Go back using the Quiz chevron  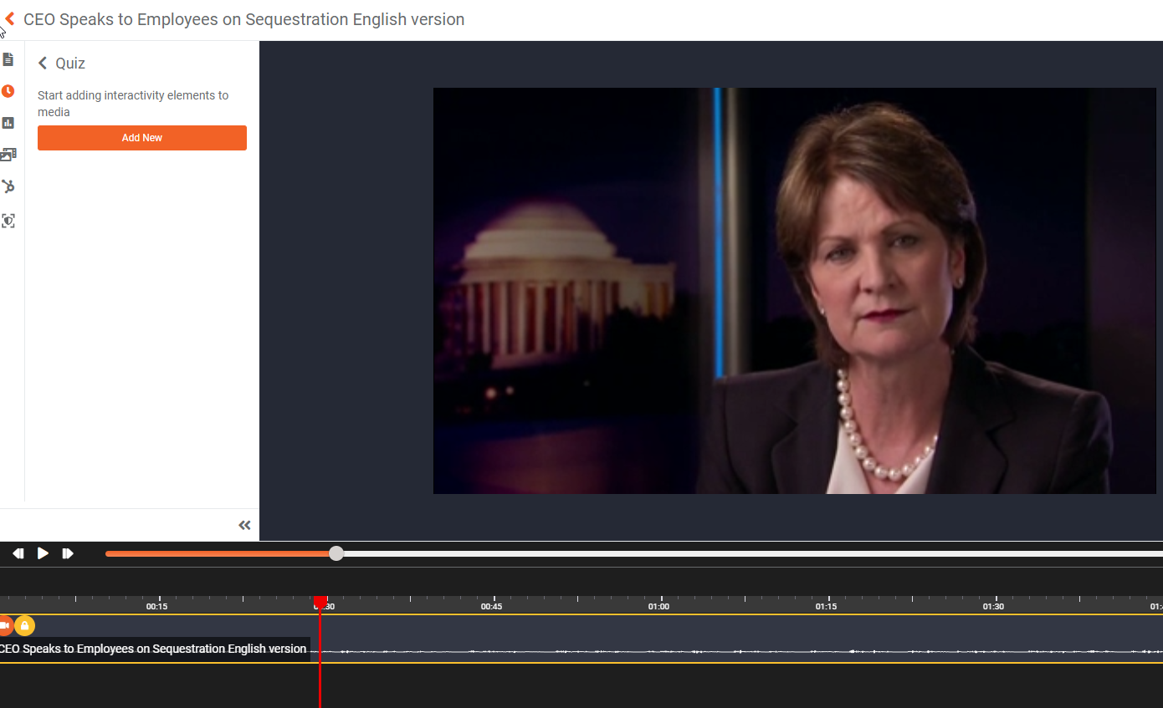[x=43, y=64]
